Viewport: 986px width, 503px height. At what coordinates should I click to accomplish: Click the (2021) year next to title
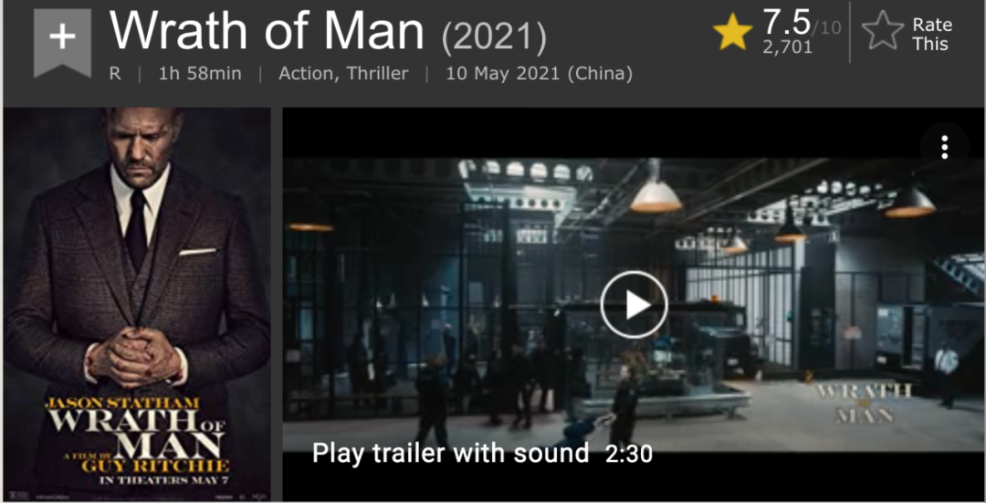click(x=494, y=37)
